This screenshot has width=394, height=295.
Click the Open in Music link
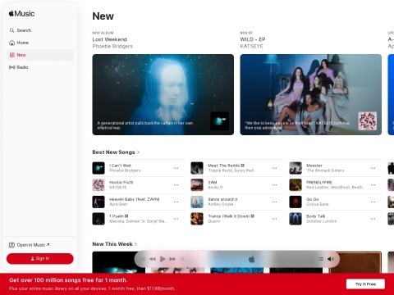tap(30, 245)
